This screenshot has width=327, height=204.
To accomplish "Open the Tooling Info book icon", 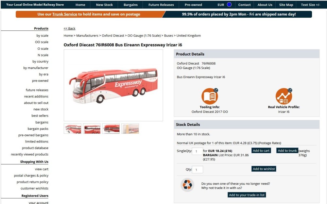I will pos(210,96).
